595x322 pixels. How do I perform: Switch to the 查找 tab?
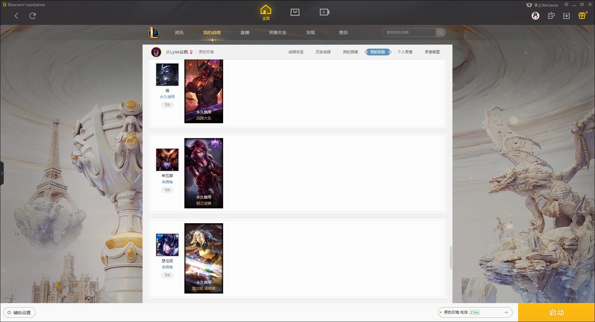pyautogui.click(x=343, y=33)
